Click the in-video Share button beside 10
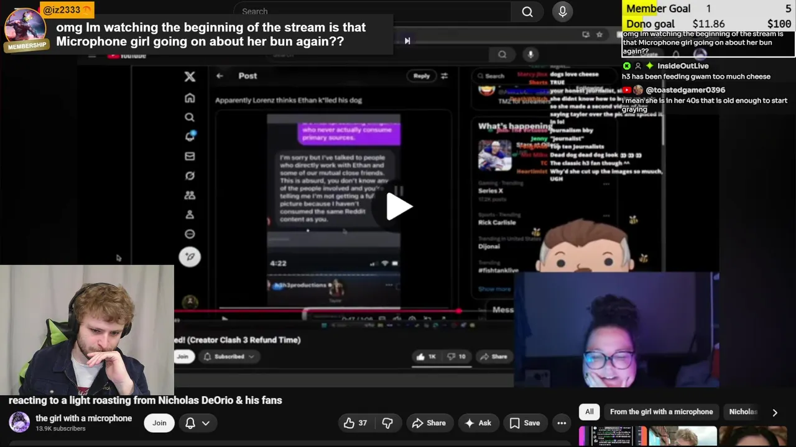The image size is (796, 447). [x=494, y=356]
